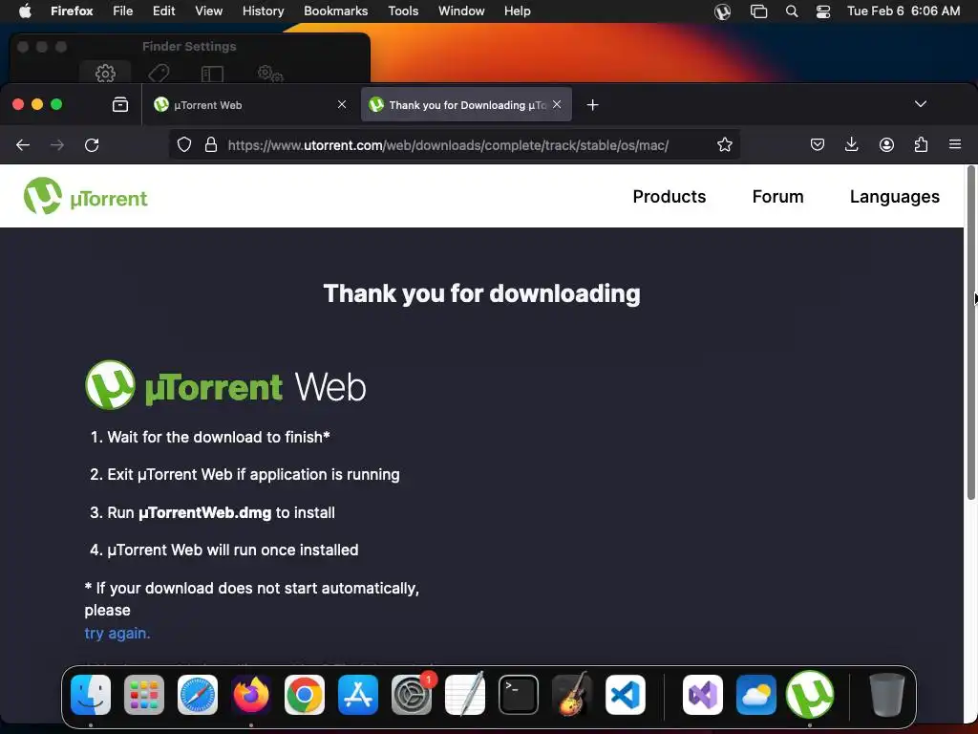978x734 pixels.
Task: Open Finder from the Dock
Action: pyautogui.click(x=91, y=695)
